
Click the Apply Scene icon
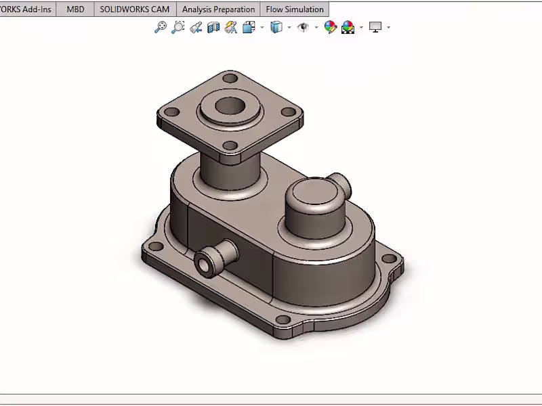click(x=348, y=27)
